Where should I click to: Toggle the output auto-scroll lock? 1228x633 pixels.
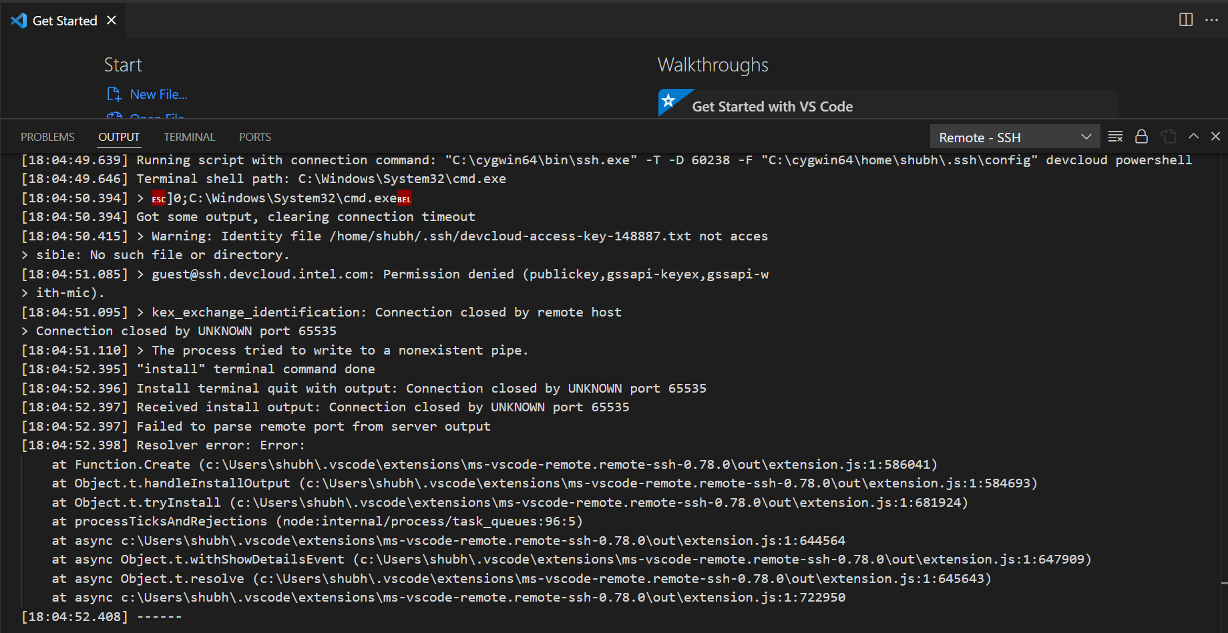point(1141,137)
